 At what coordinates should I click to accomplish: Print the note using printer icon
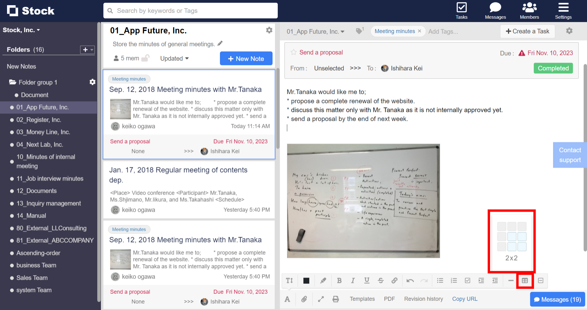[336, 299]
